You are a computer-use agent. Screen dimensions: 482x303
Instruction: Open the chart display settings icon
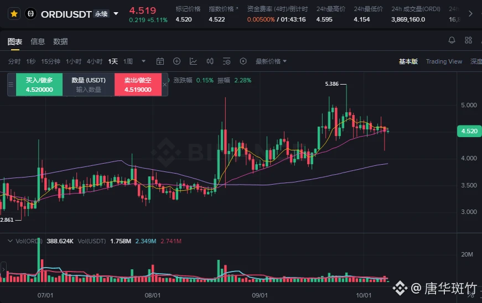click(x=226, y=61)
